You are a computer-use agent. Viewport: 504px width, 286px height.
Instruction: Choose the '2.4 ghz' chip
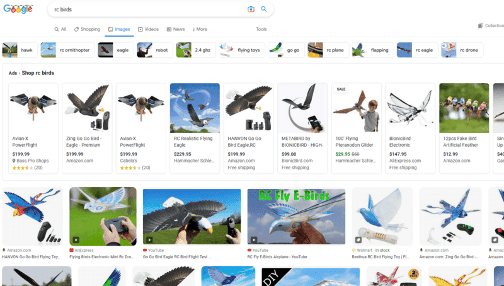pyautogui.click(x=196, y=50)
